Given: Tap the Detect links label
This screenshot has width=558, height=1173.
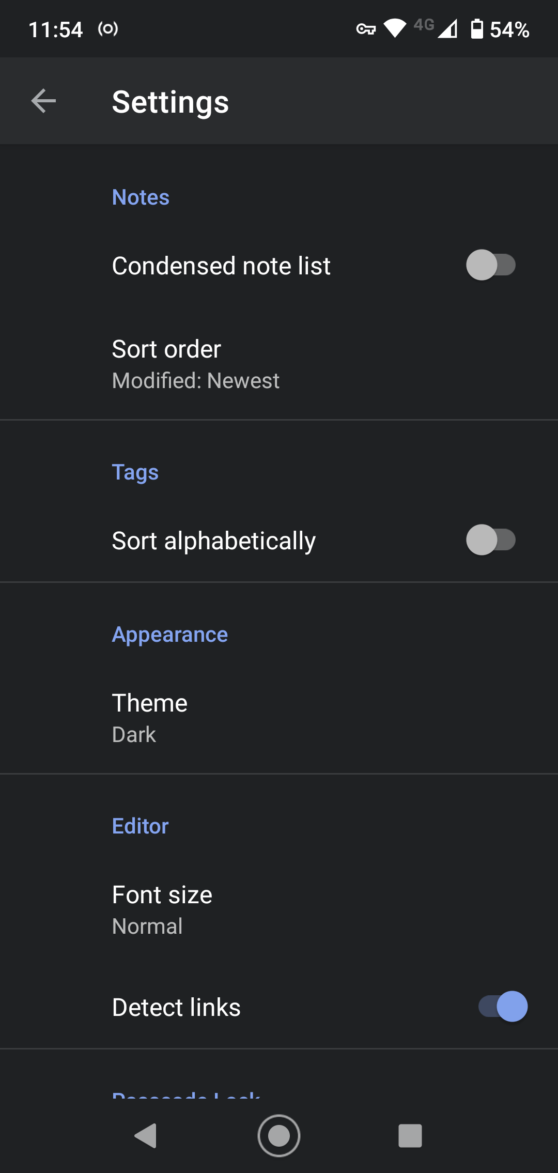Looking at the screenshot, I should point(176,1007).
